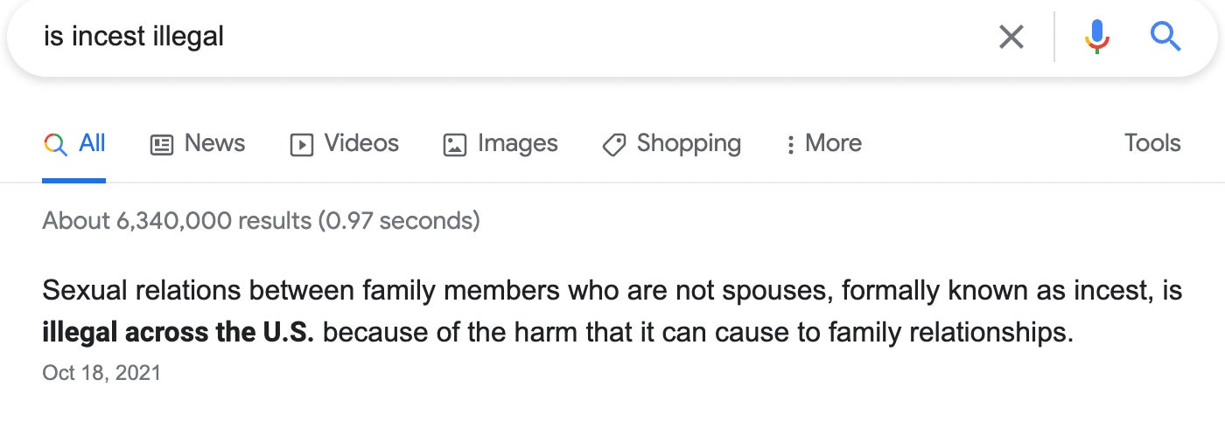The image size is (1225, 421).
Task: Go to the Shopping results tab
Action: tap(689, 143)
